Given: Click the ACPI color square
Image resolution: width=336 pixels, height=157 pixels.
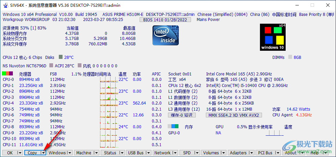Looking at the screenshot, I should click(x=51, y=65).
